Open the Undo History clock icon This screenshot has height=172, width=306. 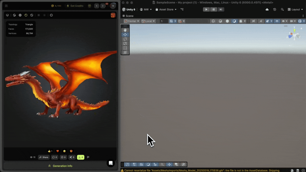(x=274, y=9)
